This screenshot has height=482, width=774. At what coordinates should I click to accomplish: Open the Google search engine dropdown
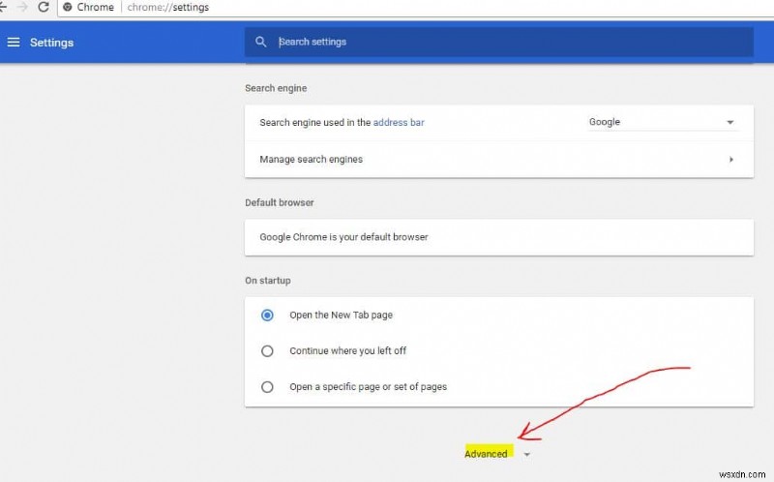point(663,122)
